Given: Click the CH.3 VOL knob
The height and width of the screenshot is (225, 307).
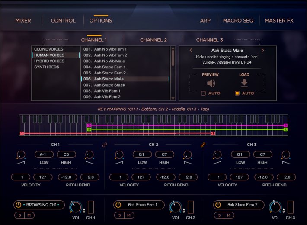Looking at the screenshot, I should [x=275, y=207].
